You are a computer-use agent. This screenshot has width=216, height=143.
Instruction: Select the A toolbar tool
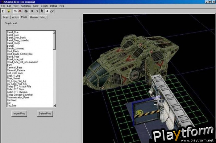pos(47,11)
